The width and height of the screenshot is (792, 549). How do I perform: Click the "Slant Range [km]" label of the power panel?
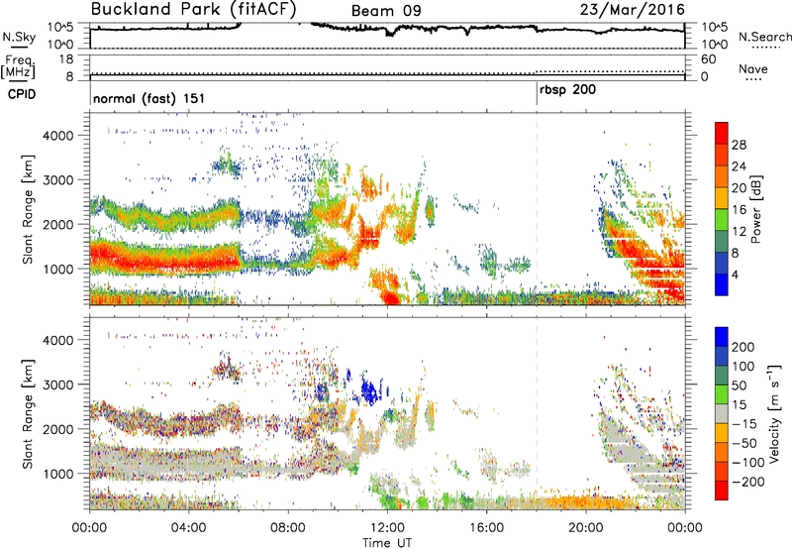pyautogui.click(x=28, y=209)
